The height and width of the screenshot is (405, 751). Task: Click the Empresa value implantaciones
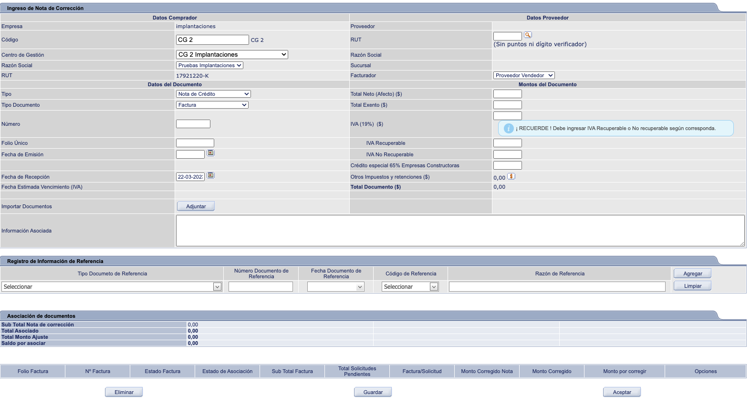pos(196,26)
